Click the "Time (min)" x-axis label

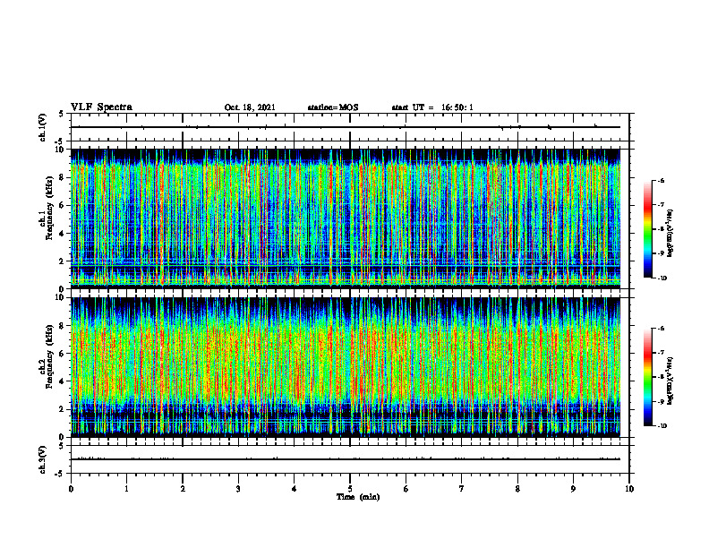358,497
